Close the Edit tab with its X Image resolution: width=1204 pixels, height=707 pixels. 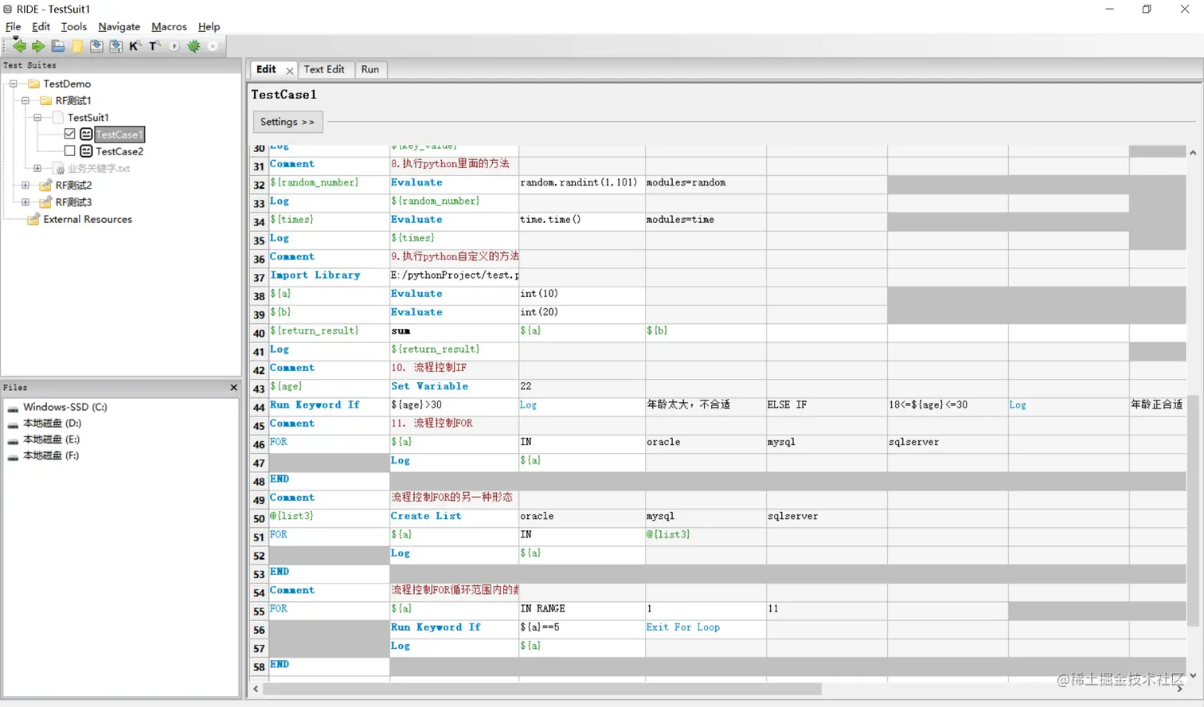coord(290,71)
